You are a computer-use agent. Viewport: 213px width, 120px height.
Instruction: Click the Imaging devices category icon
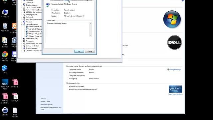(x=24, y=15)
